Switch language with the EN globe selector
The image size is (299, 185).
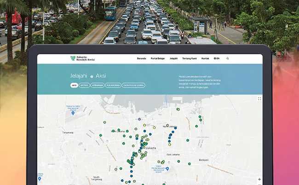[x=217, y=58]
